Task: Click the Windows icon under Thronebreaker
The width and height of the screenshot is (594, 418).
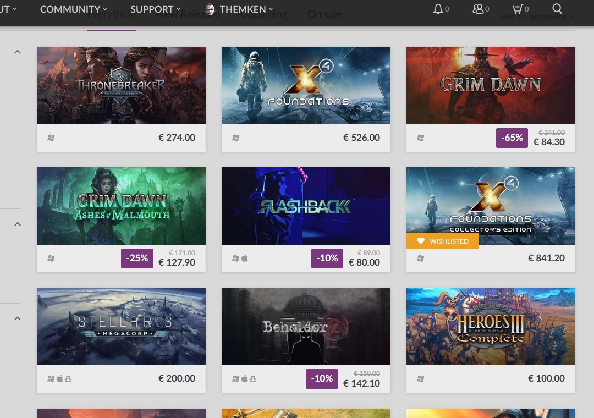Action: pos(51,138)
